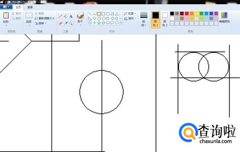Viewport: 240px width, 152px height.
Task: Open the line Size dropdown
Action: pyautogui.click(x=144, y=19)
